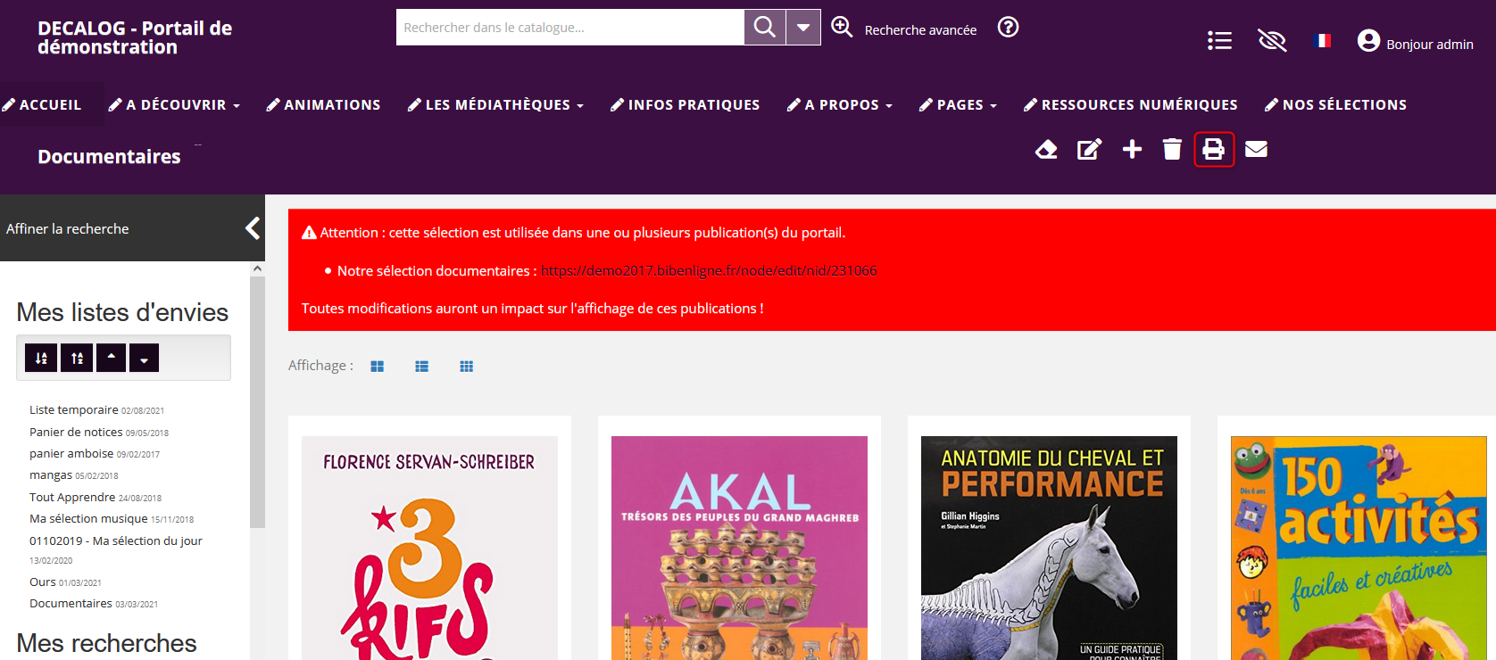Viewport: 1496px width, 660px height.
Task: Expand the A PROPOS menu
Action: point(848,104)
